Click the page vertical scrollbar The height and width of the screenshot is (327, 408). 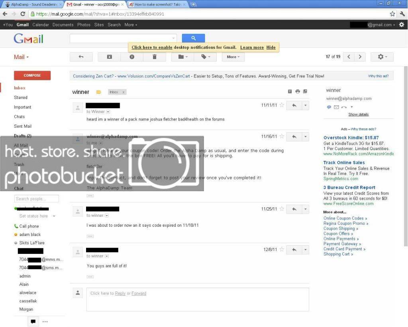click(x=406, y=157)
